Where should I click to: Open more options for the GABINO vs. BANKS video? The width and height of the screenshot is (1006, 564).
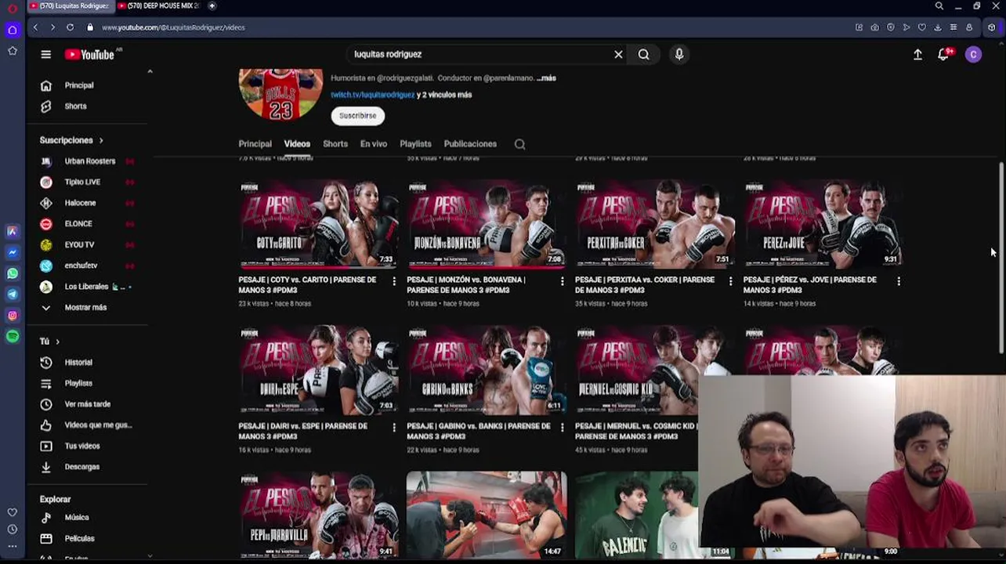[562, 427]
